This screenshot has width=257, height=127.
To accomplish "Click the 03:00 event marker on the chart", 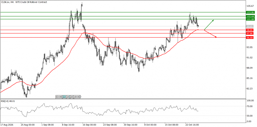I will click(x=59, y=97).
